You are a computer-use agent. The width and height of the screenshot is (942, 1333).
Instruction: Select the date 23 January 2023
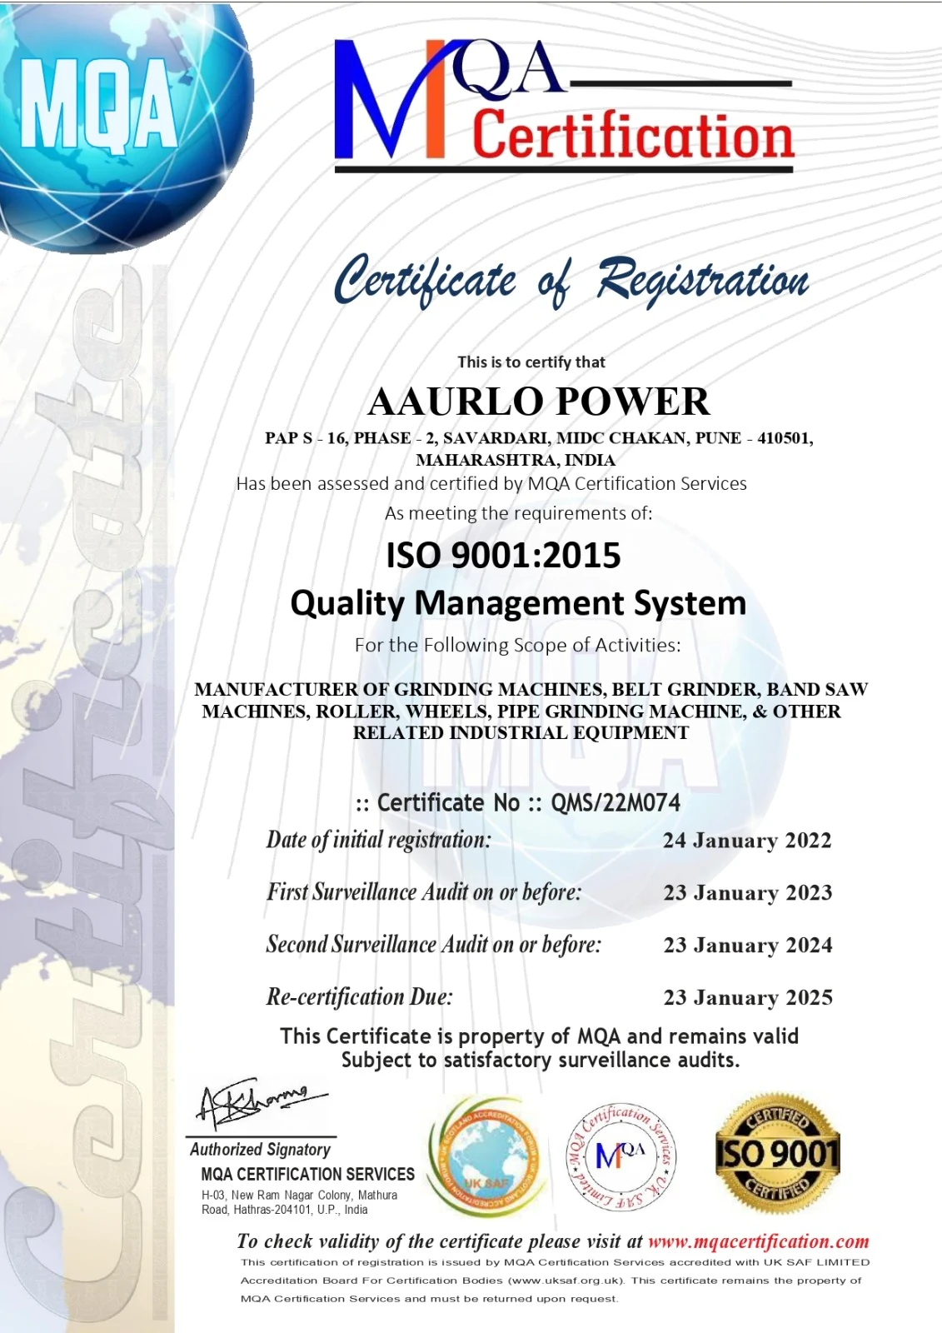pyautogui.click(x=748, y=892)
